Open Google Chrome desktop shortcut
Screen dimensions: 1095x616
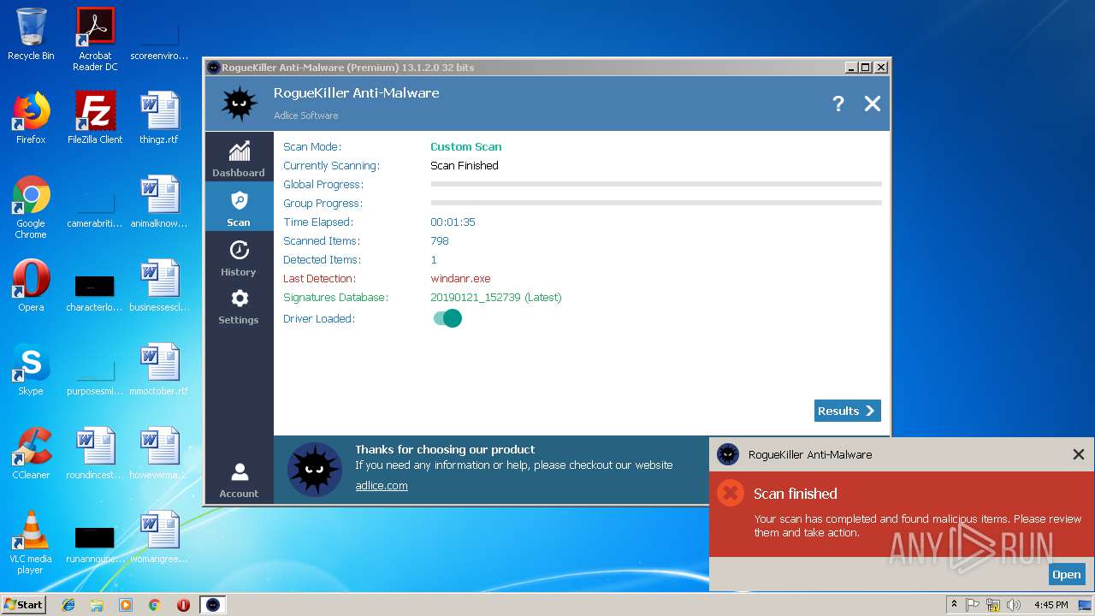click(x=31, y=206)
